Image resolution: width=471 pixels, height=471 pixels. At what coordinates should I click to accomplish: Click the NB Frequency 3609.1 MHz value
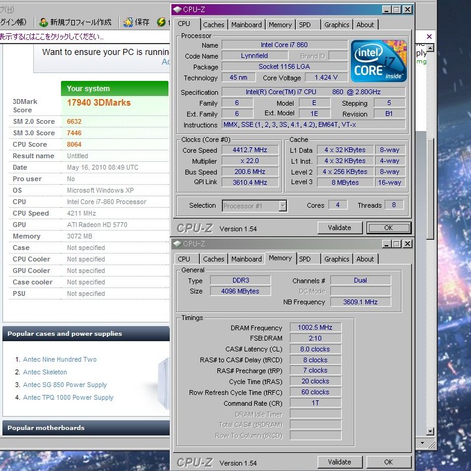pos(360,302)
